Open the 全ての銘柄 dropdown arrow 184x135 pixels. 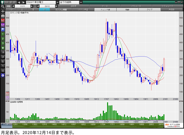click(x=81, y=2)
